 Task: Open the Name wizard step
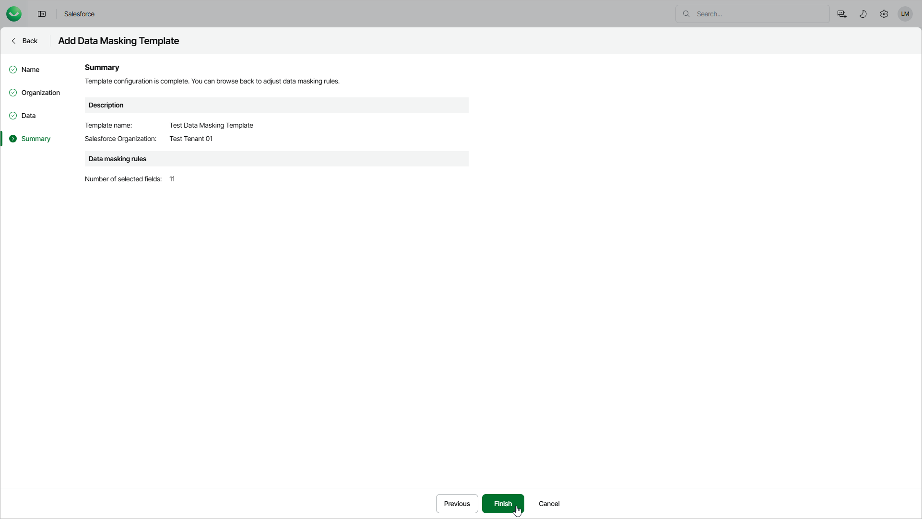(30, 70)
